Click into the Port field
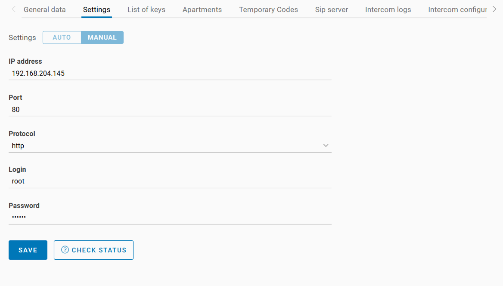Screen dimensions: 503x286 pyautogui.click(x=170, y=110)
